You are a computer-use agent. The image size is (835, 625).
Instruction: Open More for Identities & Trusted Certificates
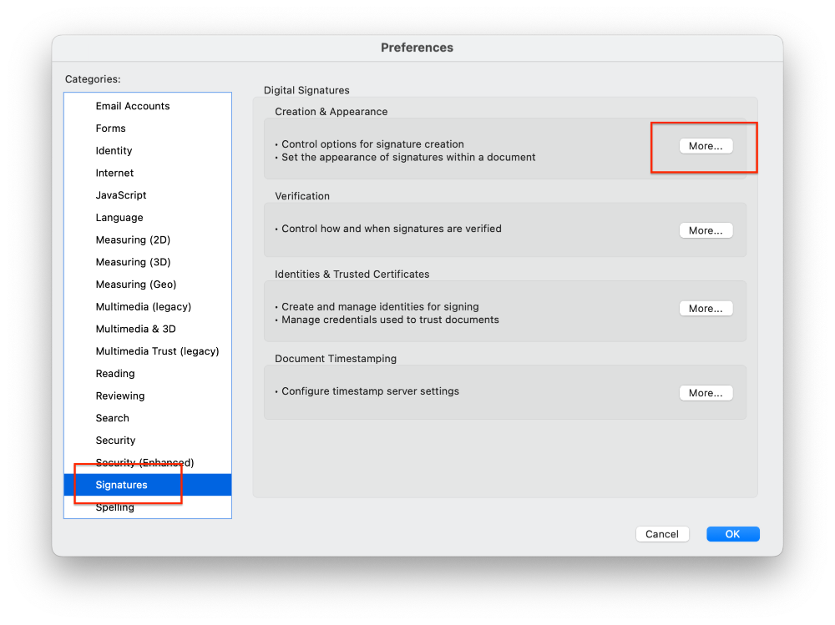[706, 309]
